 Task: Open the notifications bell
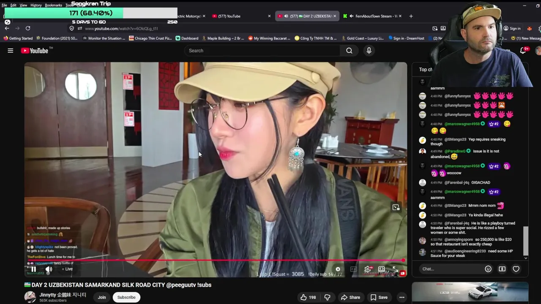(x=523, y=51)
